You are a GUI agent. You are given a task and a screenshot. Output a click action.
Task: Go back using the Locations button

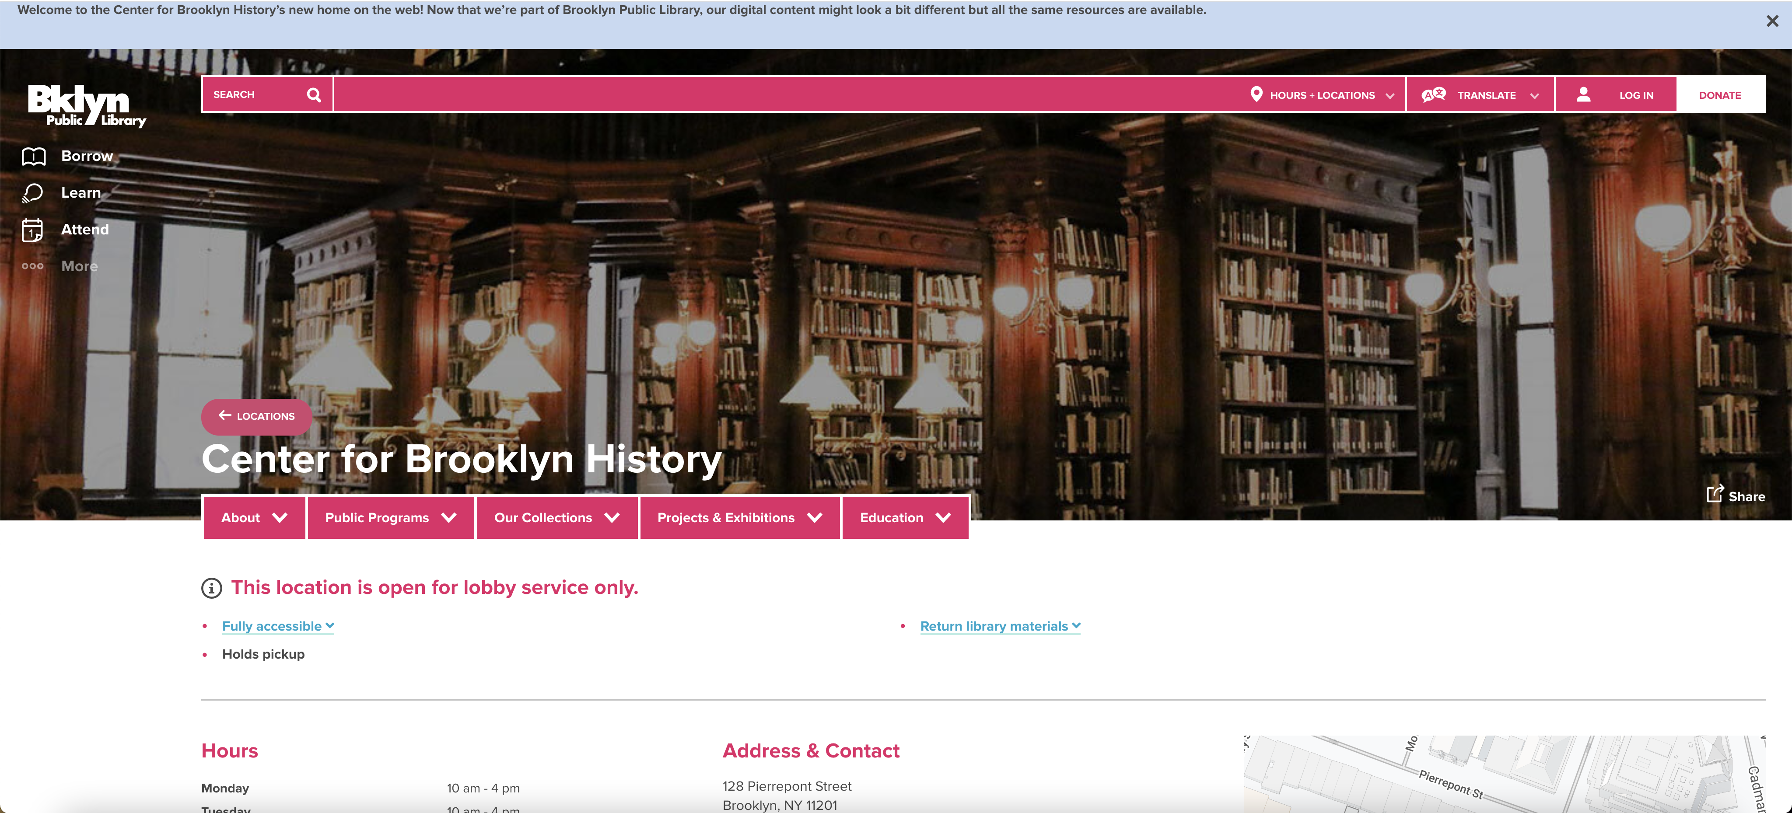click(257, 416)
